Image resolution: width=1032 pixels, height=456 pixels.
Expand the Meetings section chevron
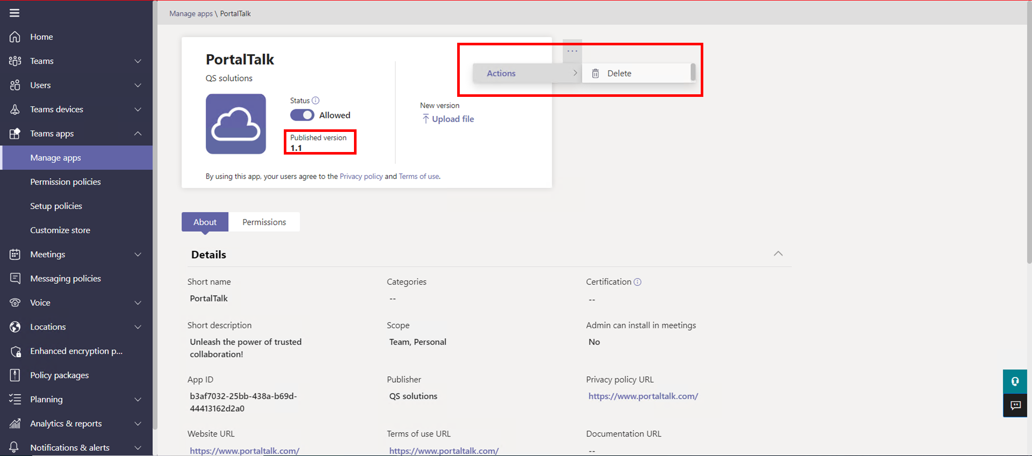coord(138,254)
